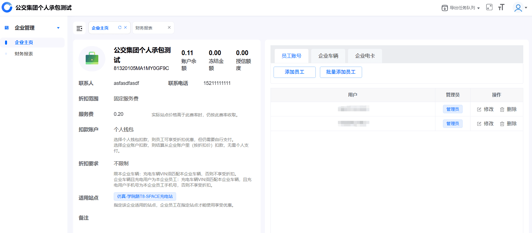Click the 添加员工 button
Viewport: 532px width, 233px height.
coord(294,72)
